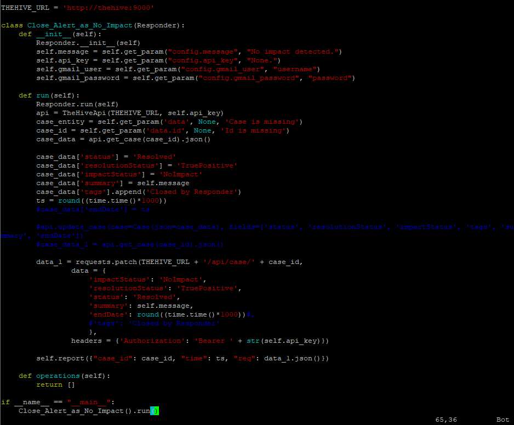Click the class name Close_Alert_as_No_Impact in the class definition
The image size is (514, 425).
coord(79,26)
